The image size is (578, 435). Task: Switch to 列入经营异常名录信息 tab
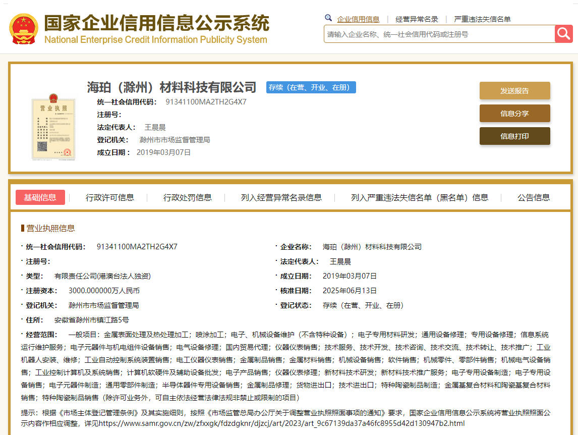[281, 197]
